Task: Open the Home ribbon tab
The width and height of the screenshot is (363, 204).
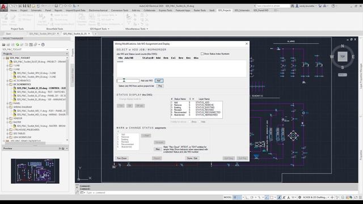Action: click(14, 10)
